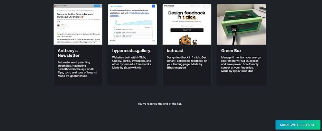Click the Green Box card title
The width and height of the screenshot is (322, 131).
231,51
